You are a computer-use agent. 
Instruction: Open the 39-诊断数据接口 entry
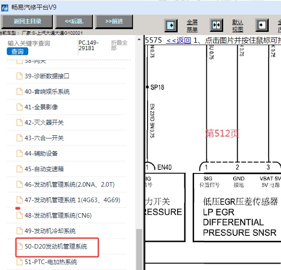pos(47,76)
